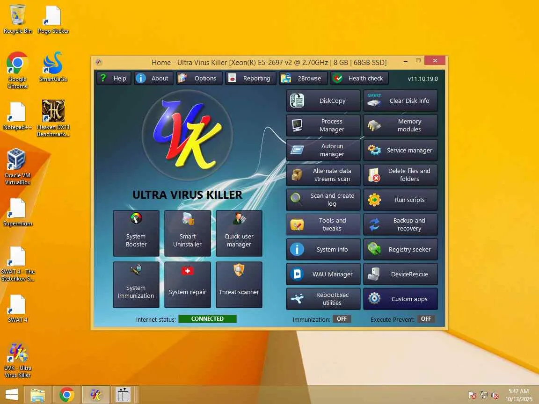This screenshot has width=539, height=404.
Task: Select the SWAT 4 desktop shortcut
Action: point(17,308)
